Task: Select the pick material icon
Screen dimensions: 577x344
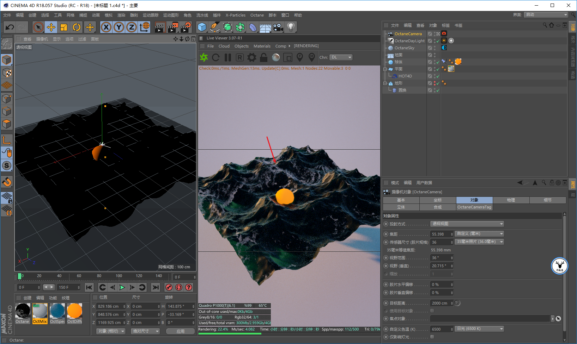Action: tap(312, 57)
